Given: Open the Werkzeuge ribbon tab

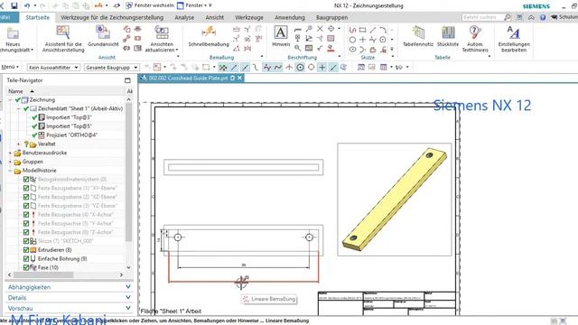Looking at the screenshot, I should pyautogui.click(x=249, y=17).
